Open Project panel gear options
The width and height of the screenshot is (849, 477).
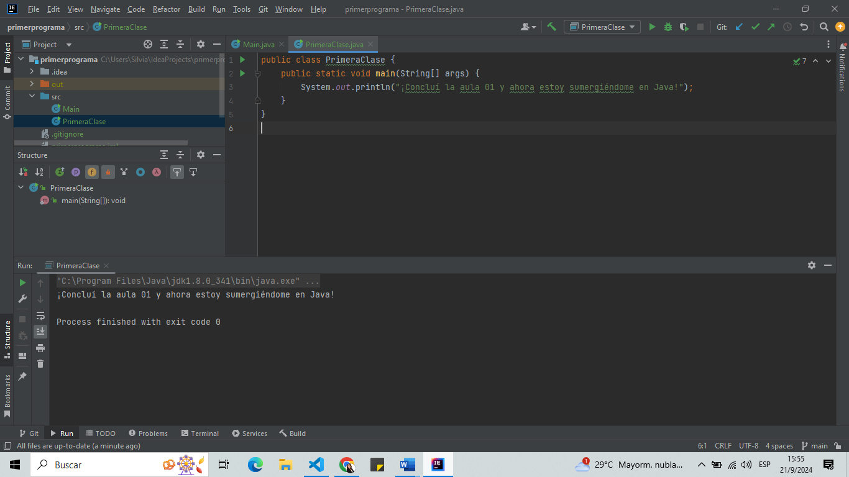click(x=201, y=44)
